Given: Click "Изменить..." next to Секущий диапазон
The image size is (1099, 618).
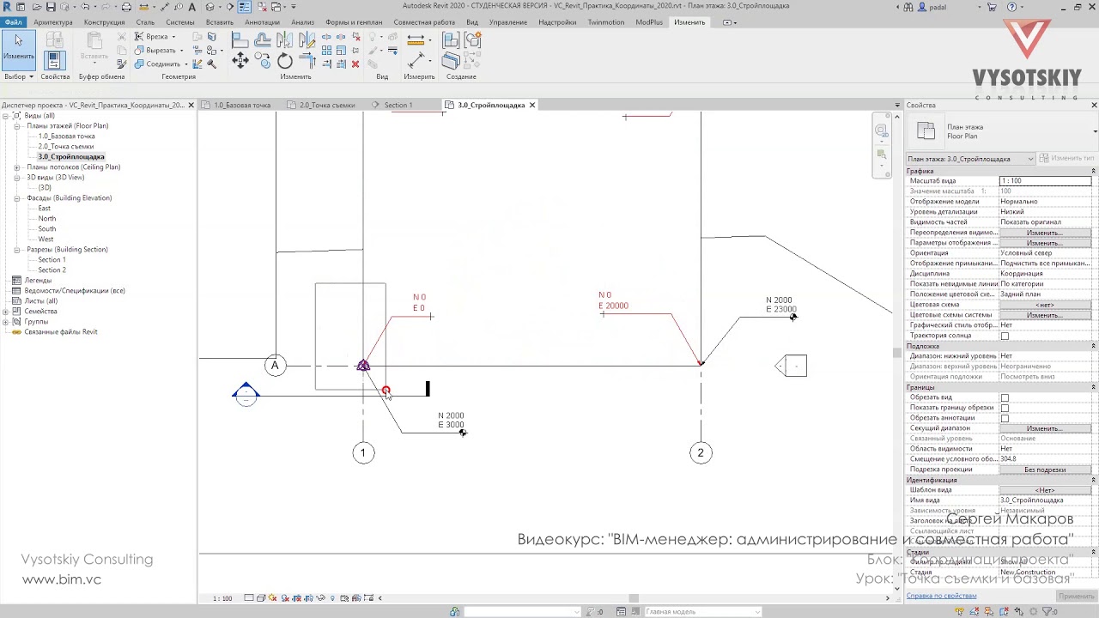Looking at the screenshot, I should [x=1044, y=428].
